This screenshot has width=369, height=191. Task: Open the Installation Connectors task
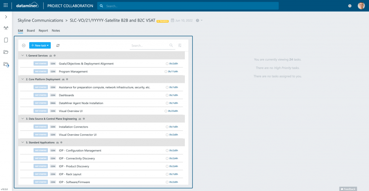74,127
